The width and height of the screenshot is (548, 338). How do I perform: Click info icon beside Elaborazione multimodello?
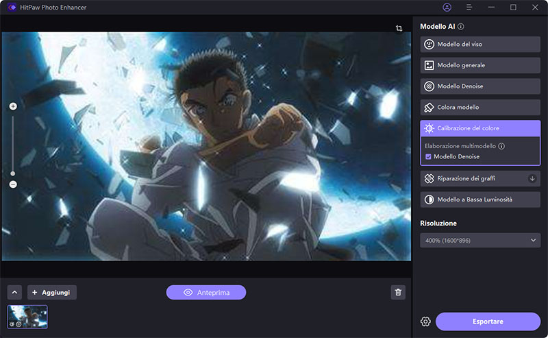pyautogui.click(x=501, y=146)
